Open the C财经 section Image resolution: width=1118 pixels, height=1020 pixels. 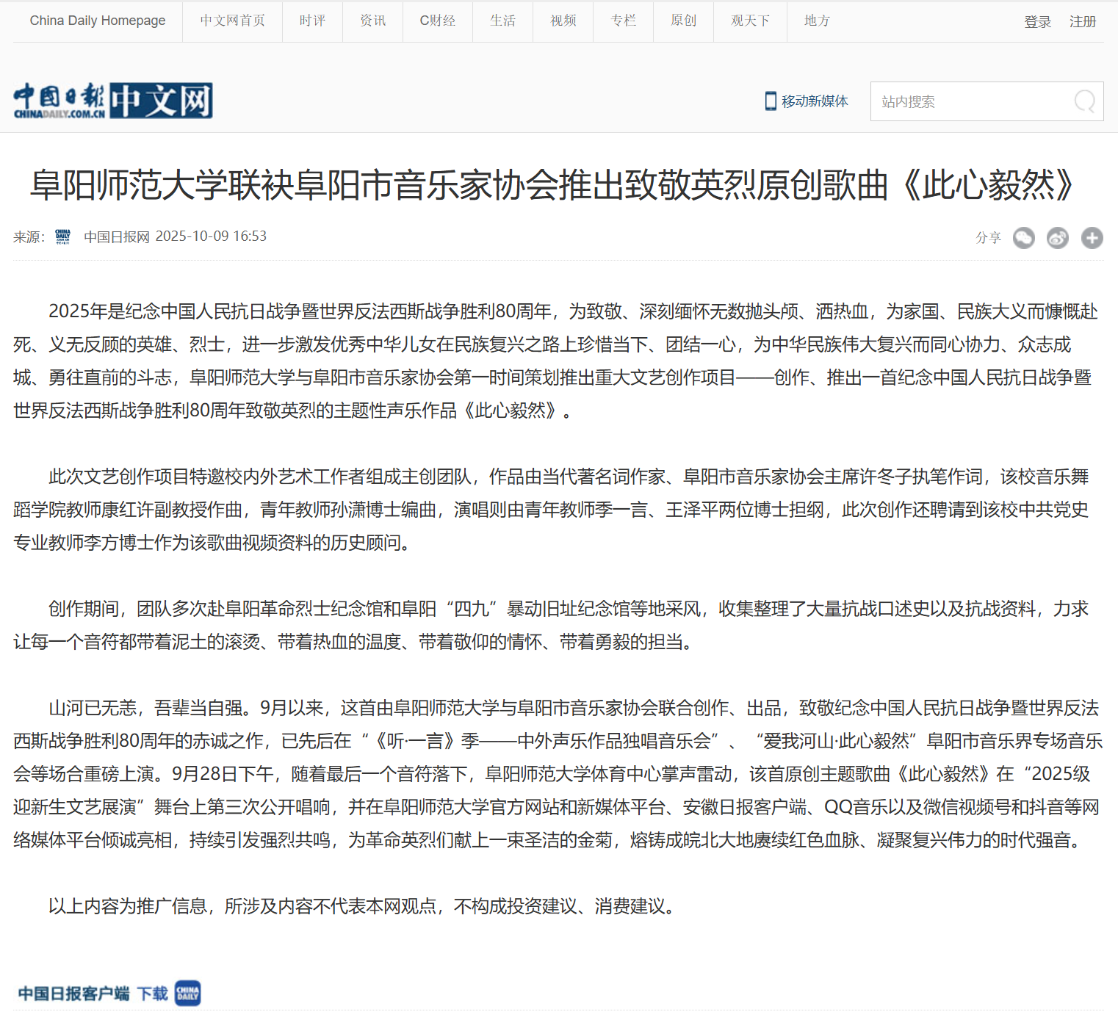pyautogui.click(x=437, y=21)
